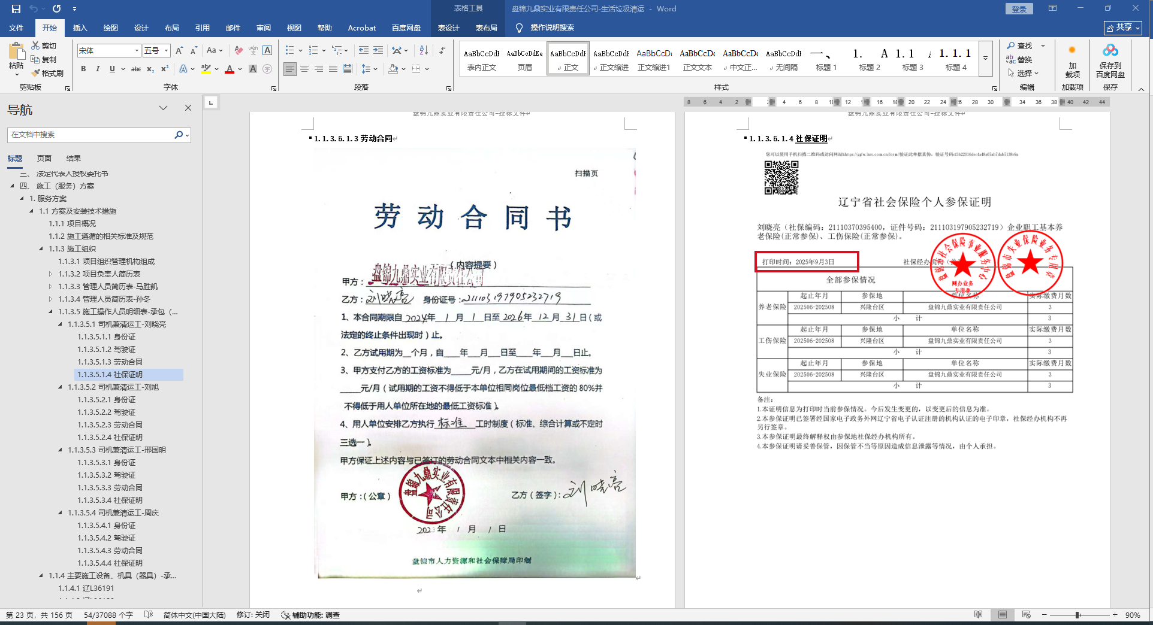Click the 登录 sign-in button
This screenshot has height=625, width=1153.
(1019, 8)
